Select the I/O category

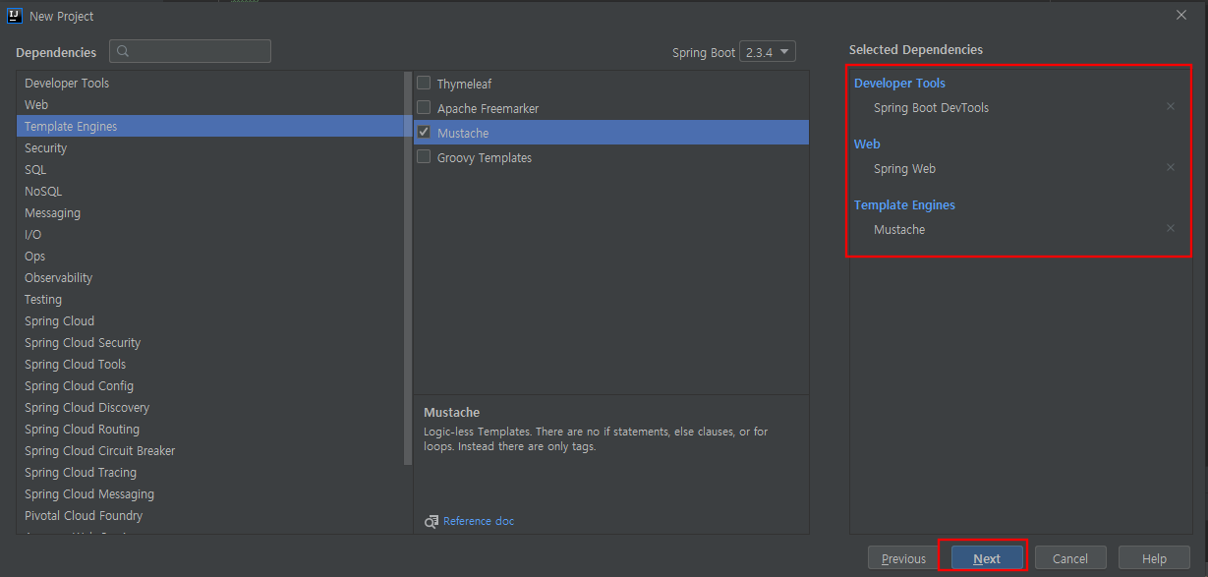(211, 234)
